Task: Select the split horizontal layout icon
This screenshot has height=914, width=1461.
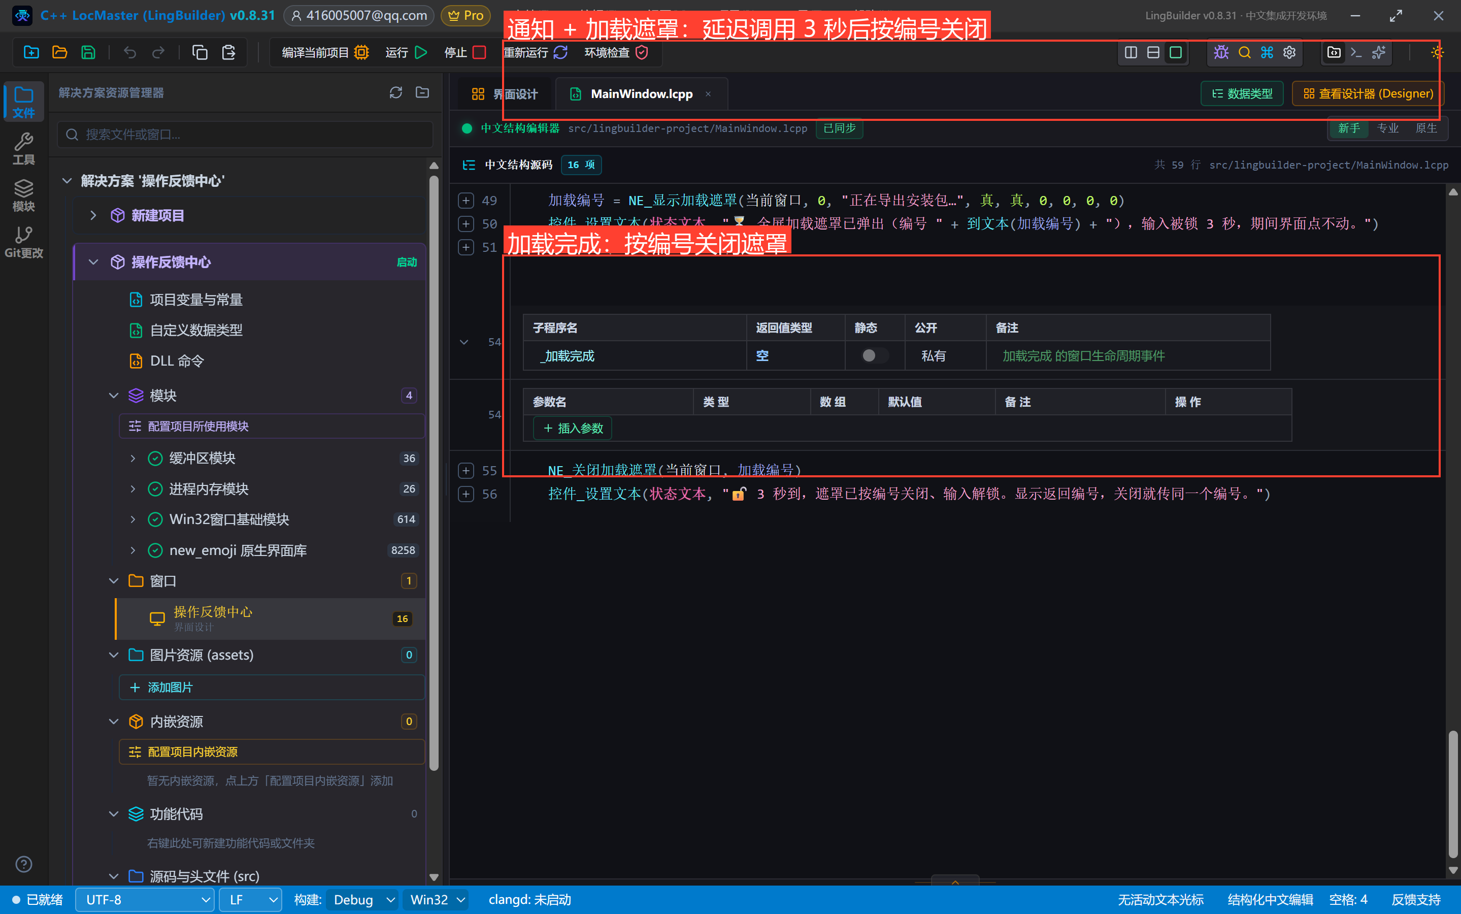Action: tap(1153, 53)
